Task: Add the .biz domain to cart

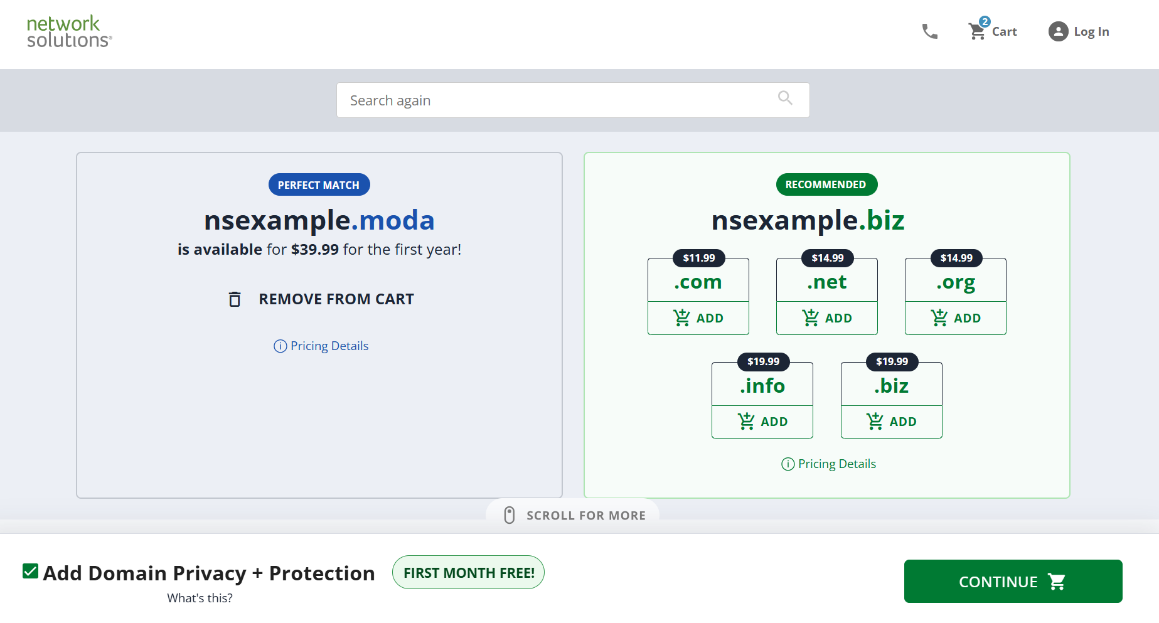Action: (891, 422)
